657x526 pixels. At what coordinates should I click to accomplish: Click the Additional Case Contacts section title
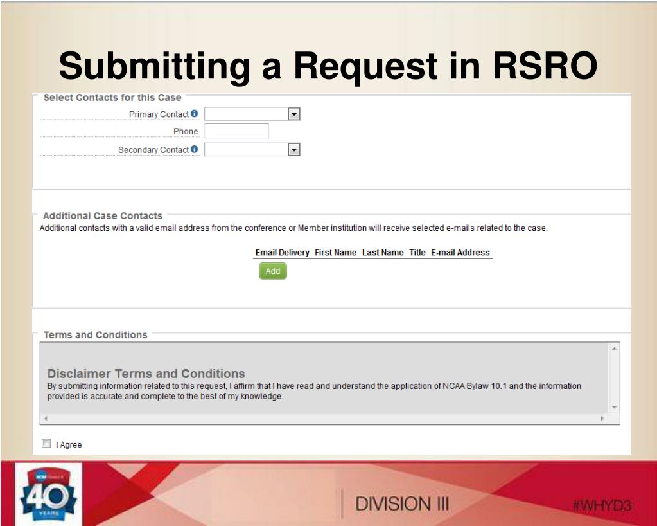103,215
